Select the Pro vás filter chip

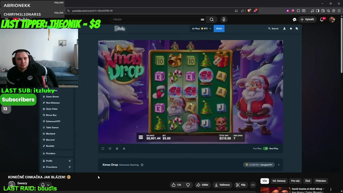pyautogui.click(x=295, y=181)
